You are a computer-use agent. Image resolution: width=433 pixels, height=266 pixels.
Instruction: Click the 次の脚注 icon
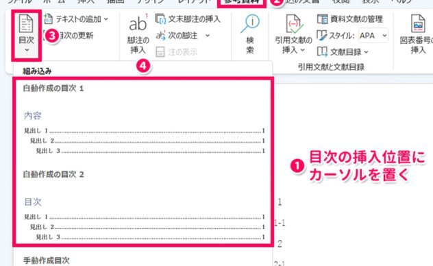point(161,36)
